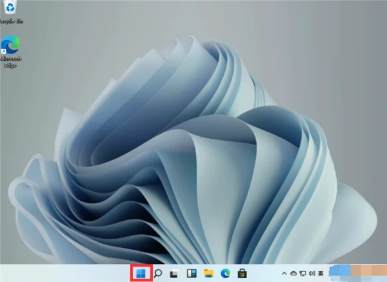Open Task View on the taskbar

(174, 274)
